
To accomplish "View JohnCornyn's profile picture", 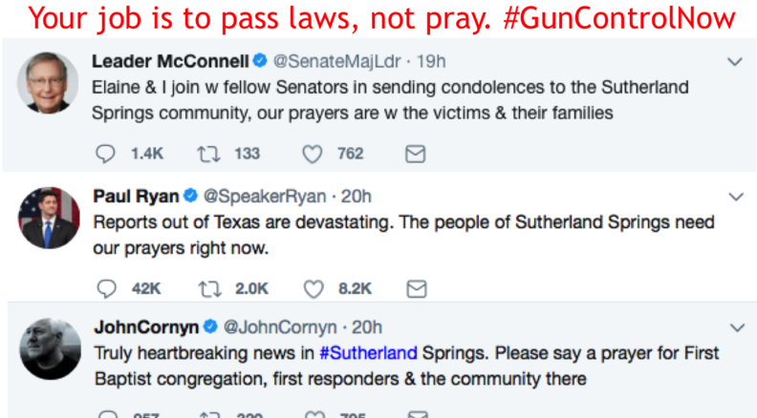I will point(48,348).
